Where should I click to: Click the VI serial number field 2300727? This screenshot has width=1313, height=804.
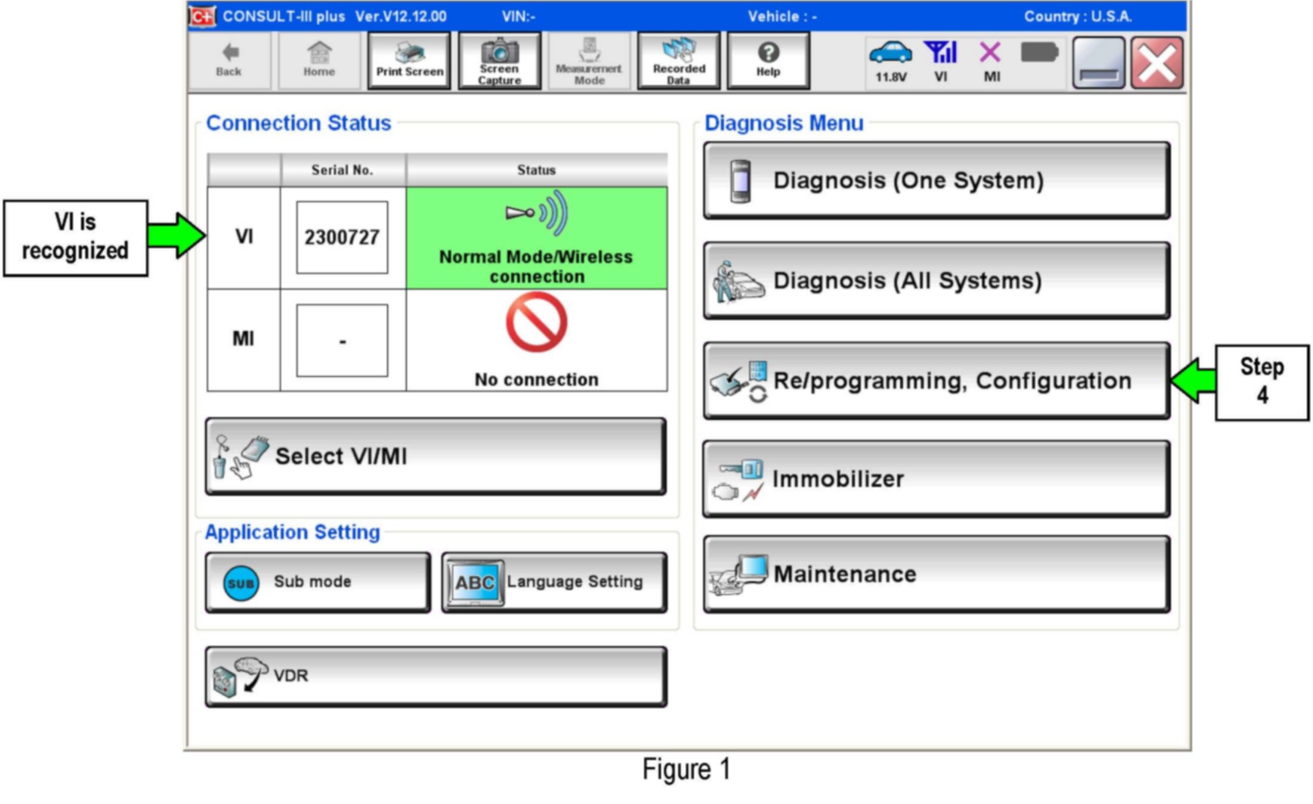click(342, 238)
